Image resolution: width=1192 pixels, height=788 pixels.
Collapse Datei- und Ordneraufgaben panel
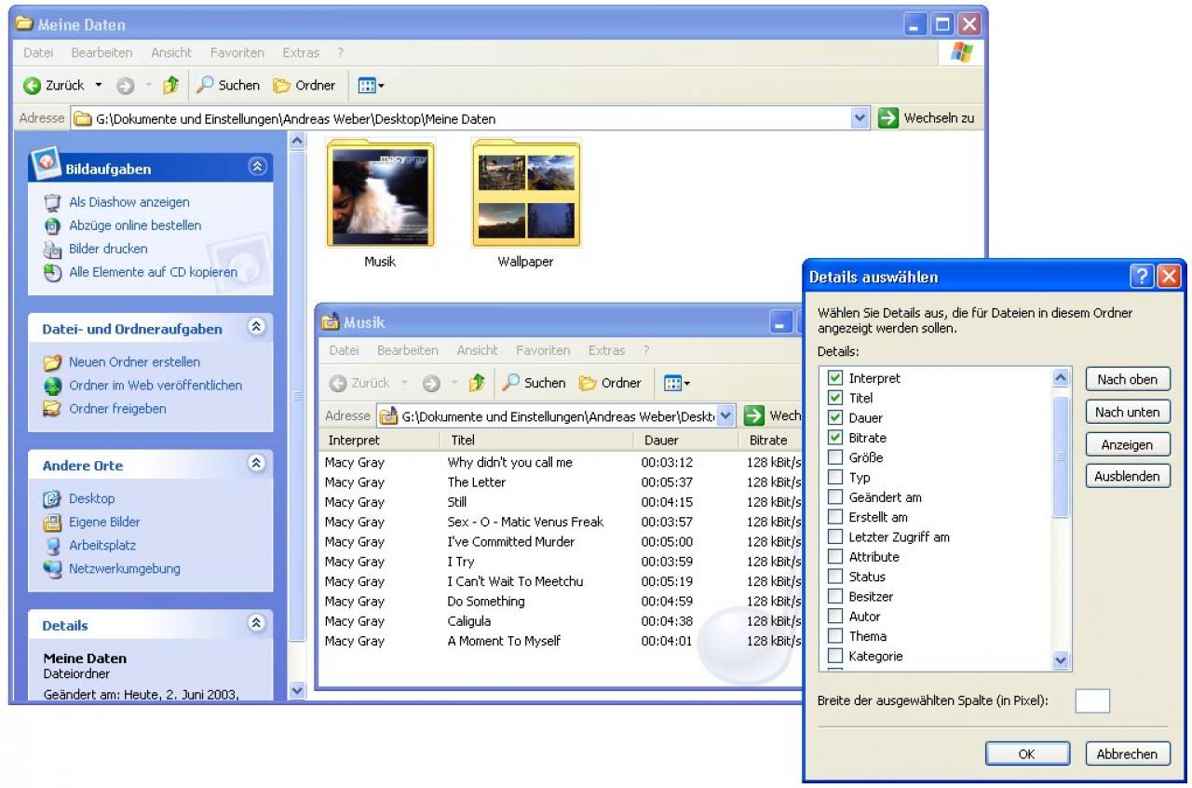pos(258,327)
